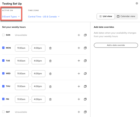Add an interval to Saturday

pos(79,112)
